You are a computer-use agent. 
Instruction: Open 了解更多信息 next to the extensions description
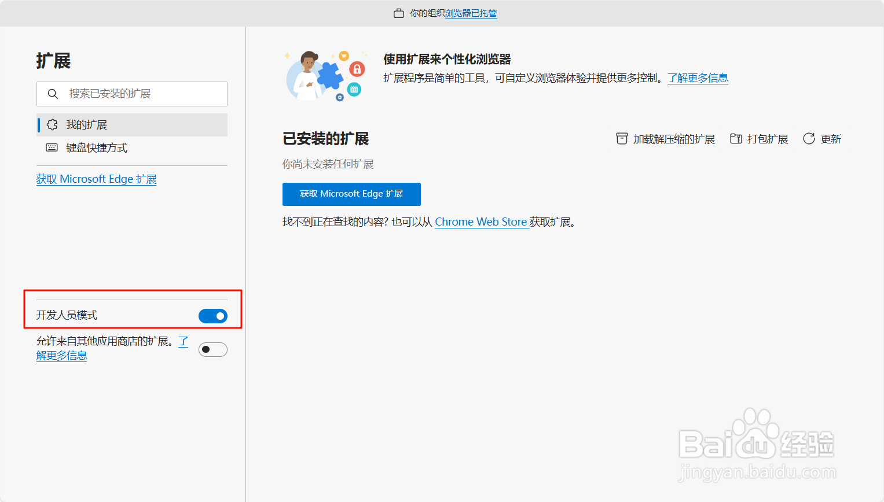pyautogui.click(x=698, y=77)
